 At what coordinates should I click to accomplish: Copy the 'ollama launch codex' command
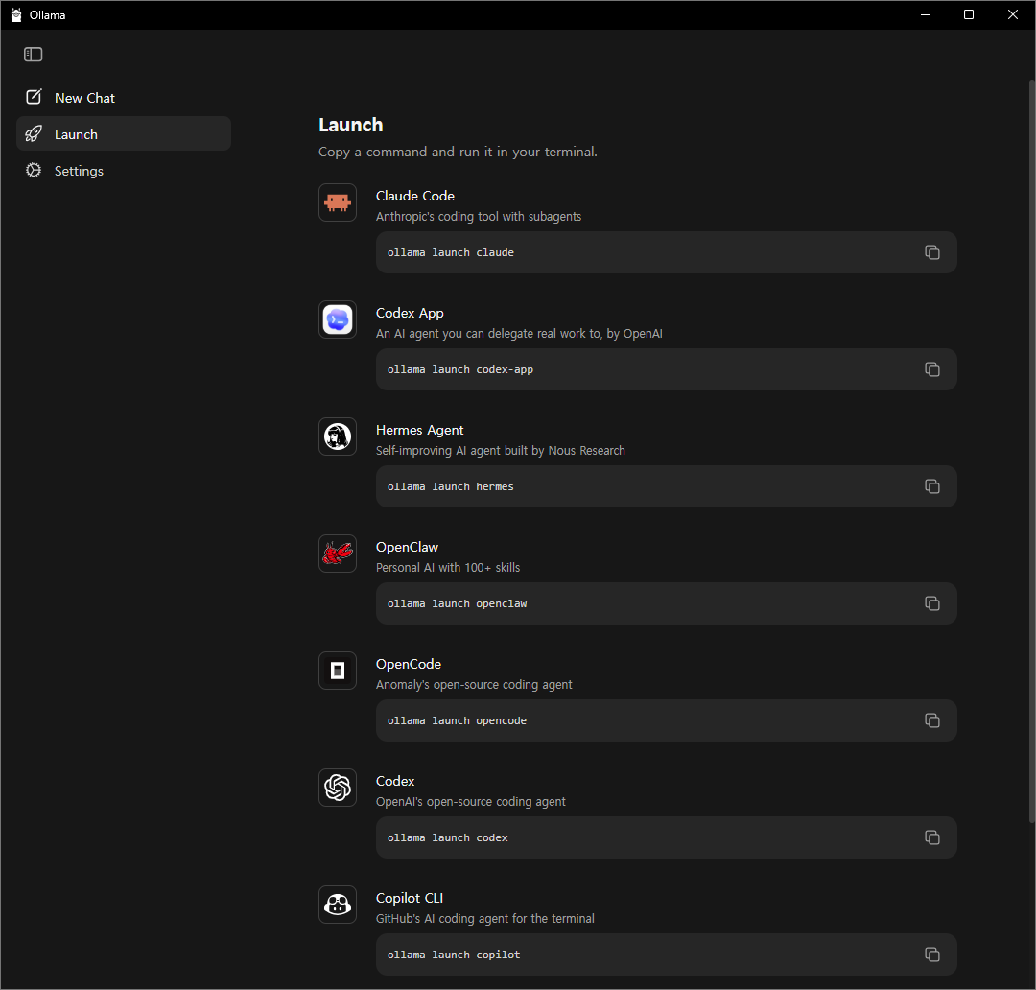[932, 837]
